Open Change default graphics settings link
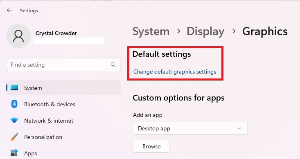The height and width of the screenshot is (159, 300). [175, 72]
